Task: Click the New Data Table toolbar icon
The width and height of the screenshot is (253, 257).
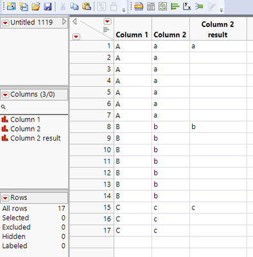Action: [x=11, y=6]
